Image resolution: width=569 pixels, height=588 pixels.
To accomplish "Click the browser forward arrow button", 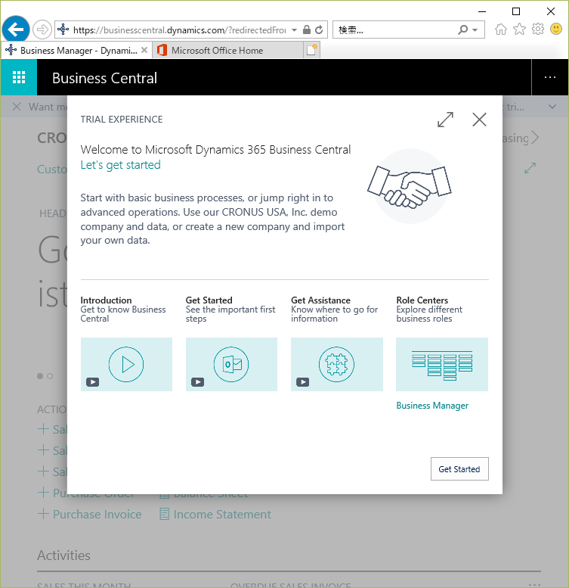I will (x=42, y=30).
